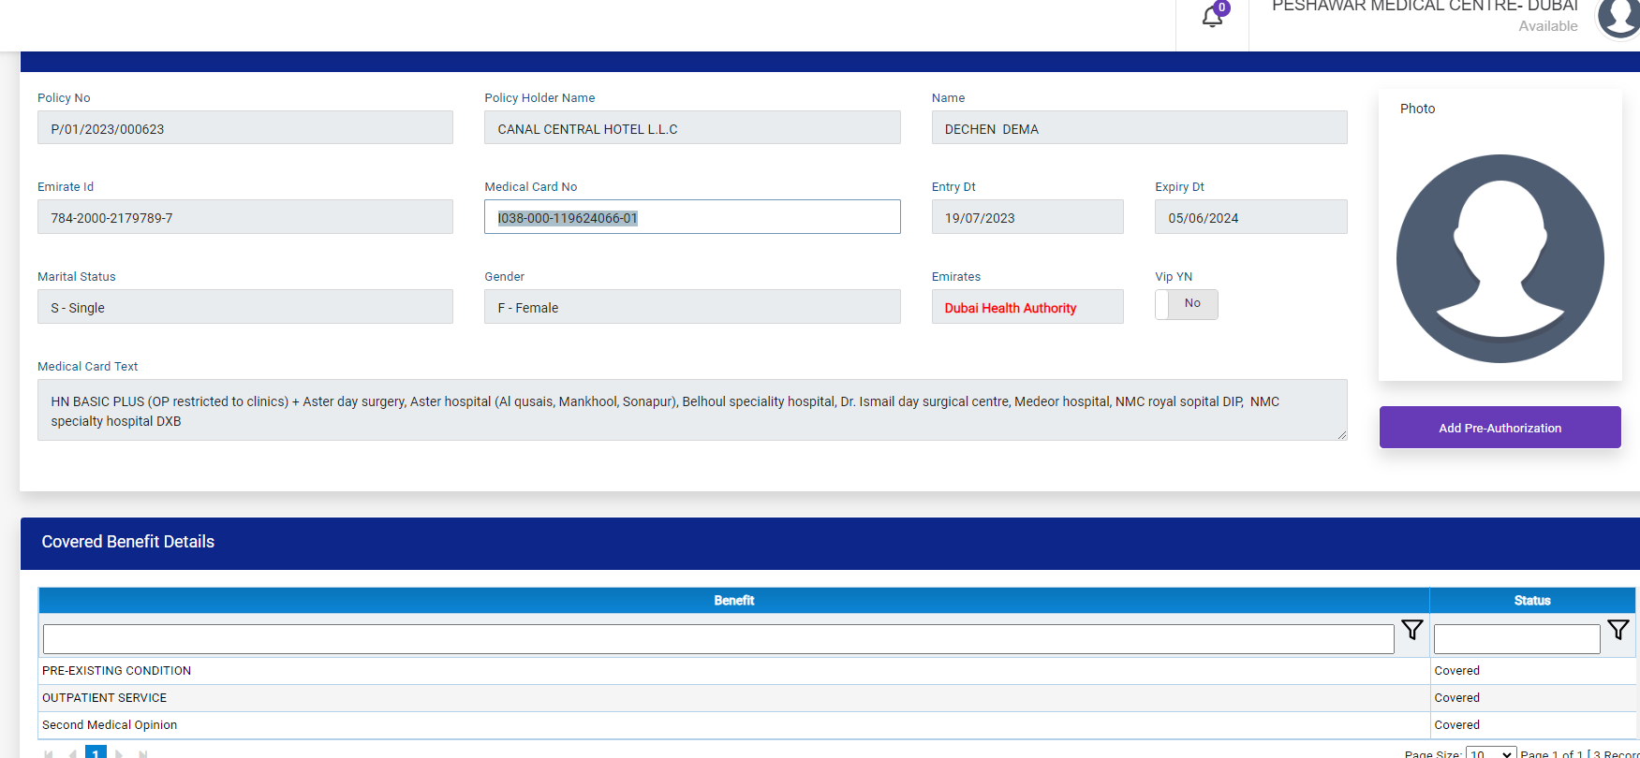Sort by the Status column header

[x=1531, y=601]
